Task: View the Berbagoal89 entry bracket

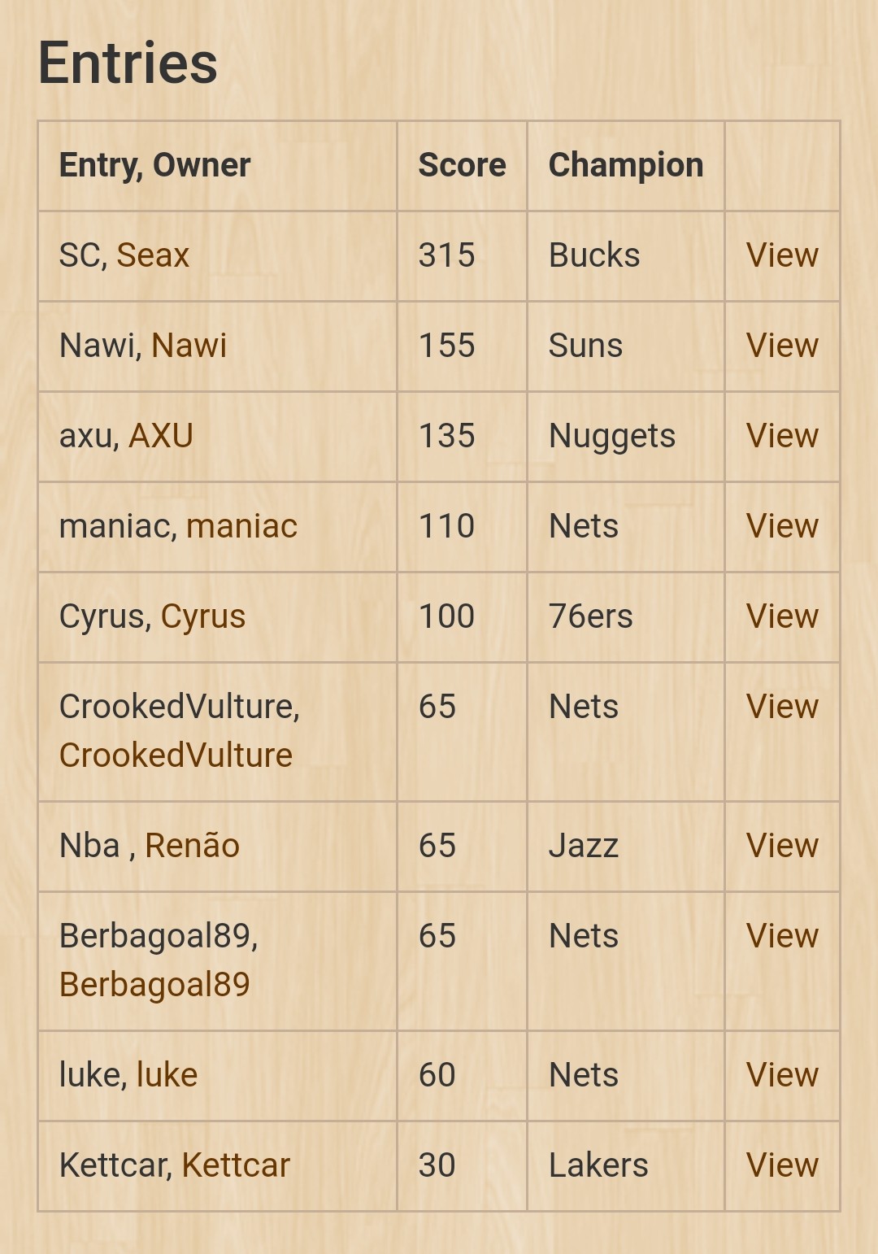Action: (x=782, y=936)
